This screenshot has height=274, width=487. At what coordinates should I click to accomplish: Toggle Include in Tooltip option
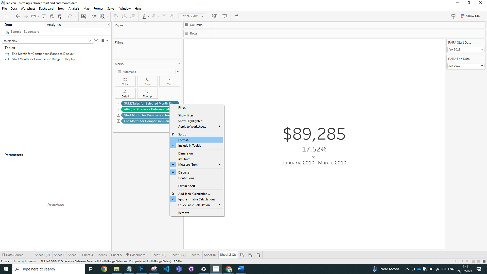pos(190,146)
